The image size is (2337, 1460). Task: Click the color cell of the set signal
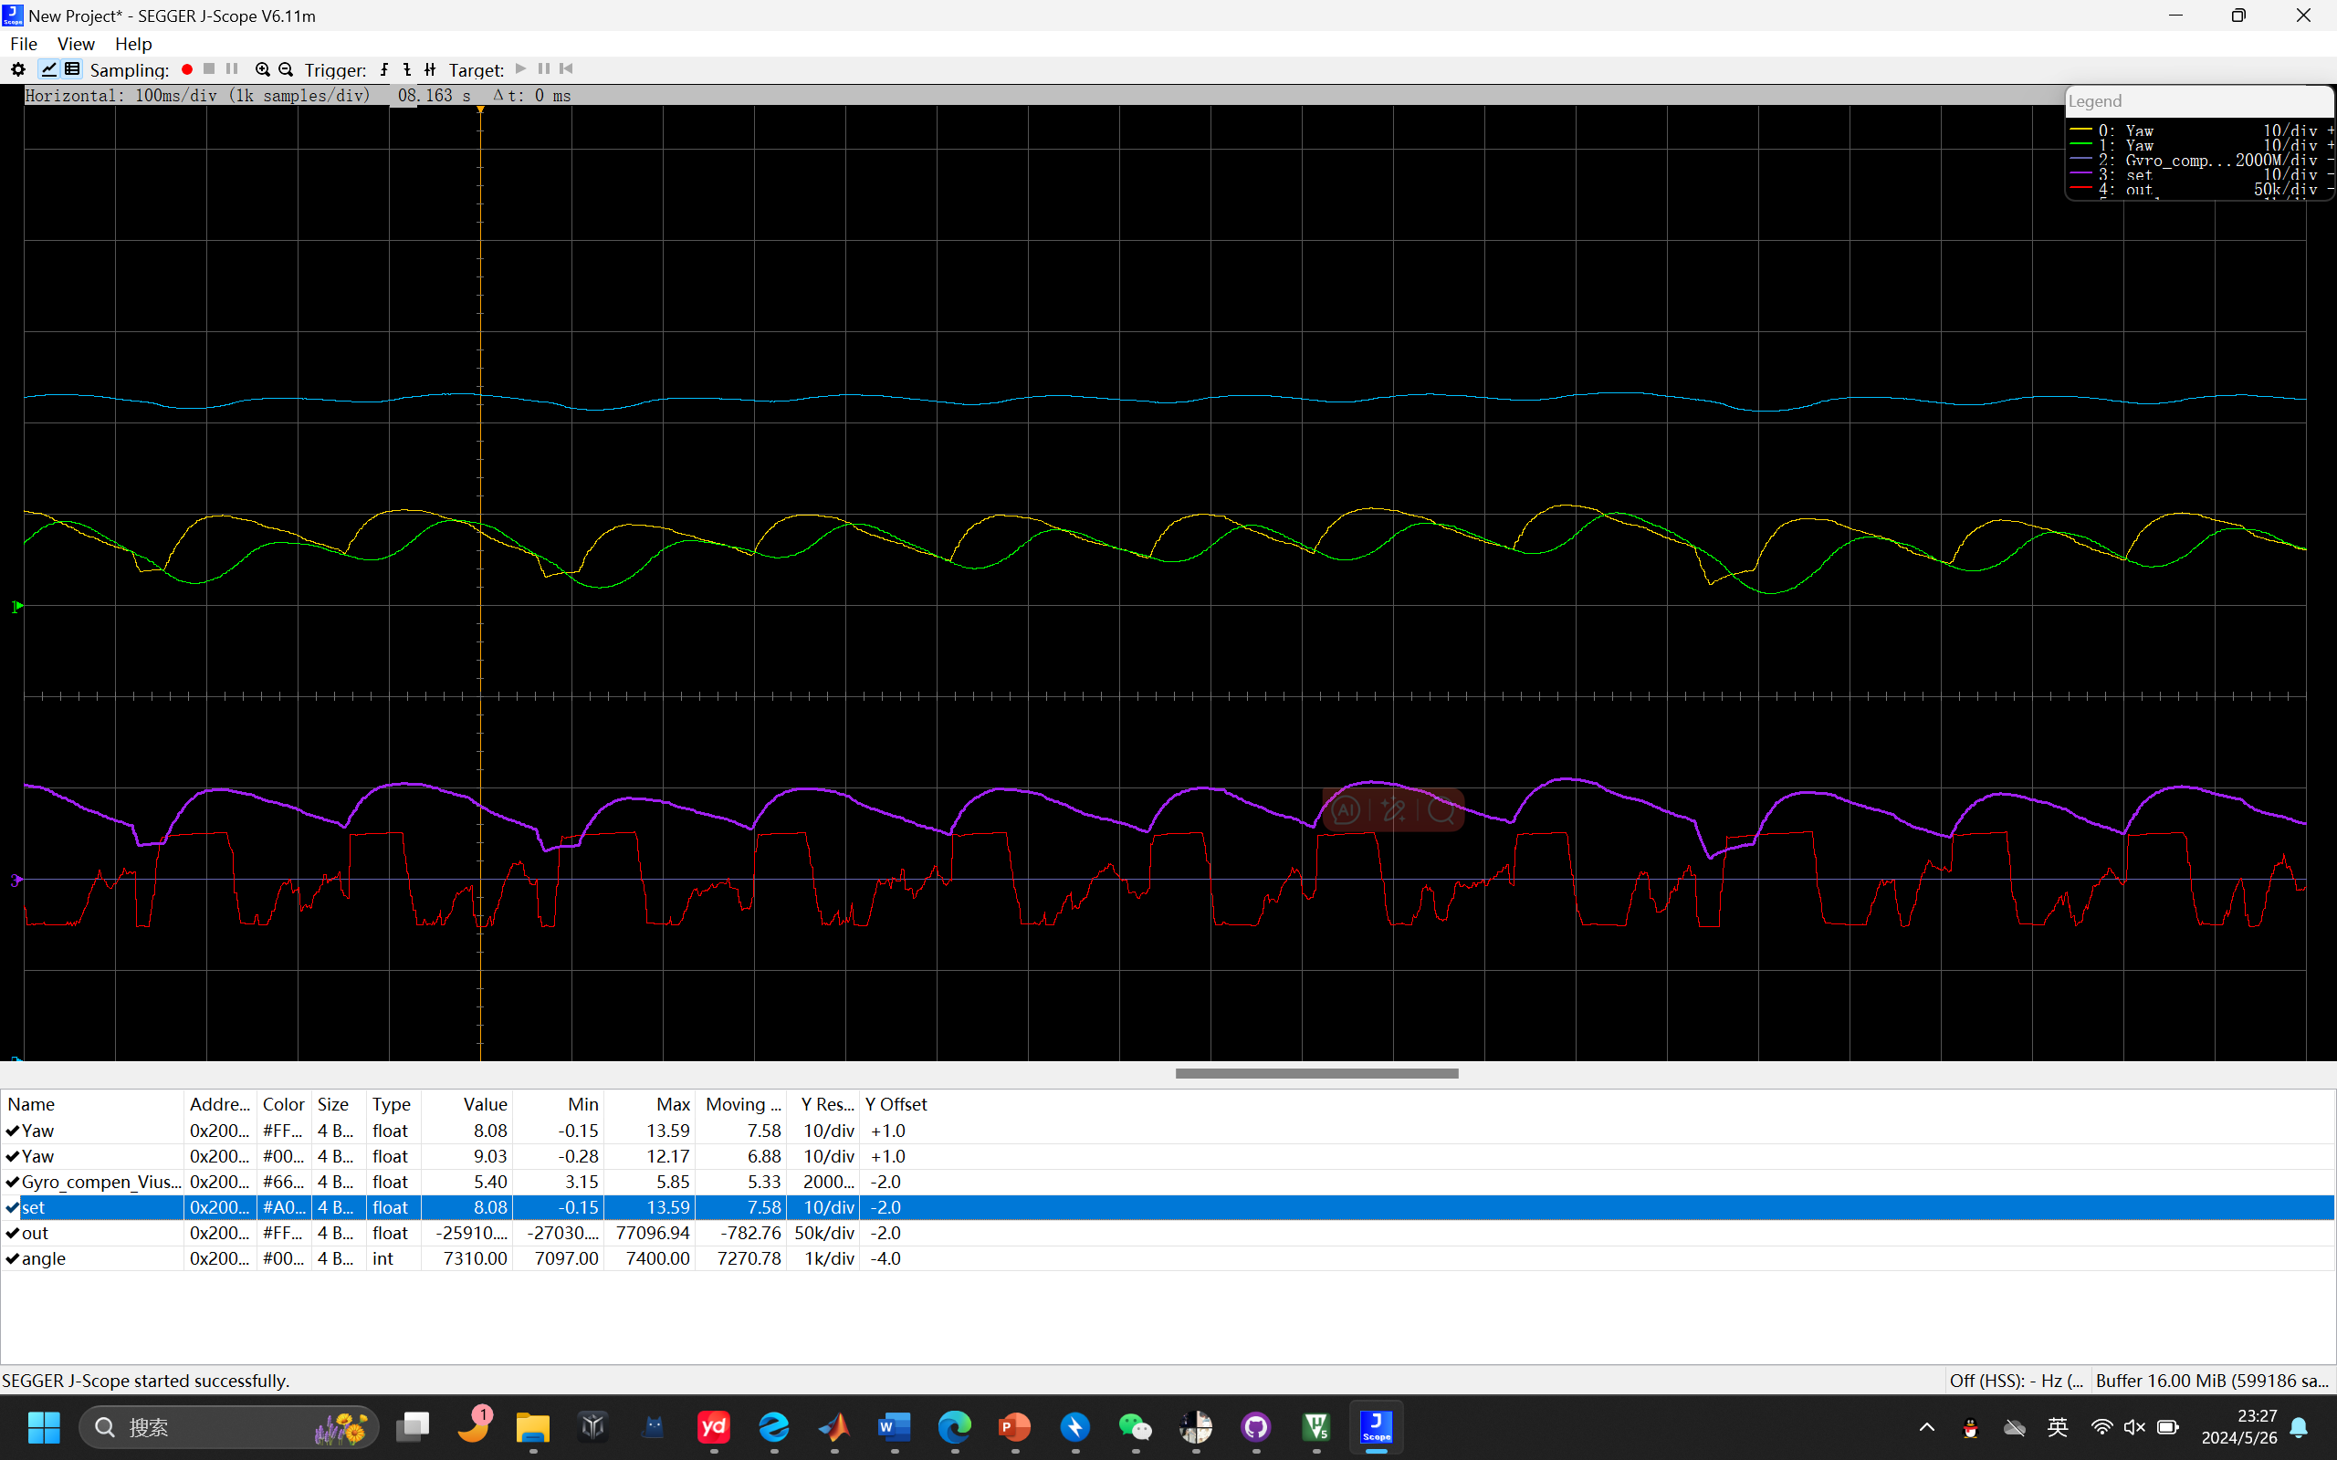283,1207
